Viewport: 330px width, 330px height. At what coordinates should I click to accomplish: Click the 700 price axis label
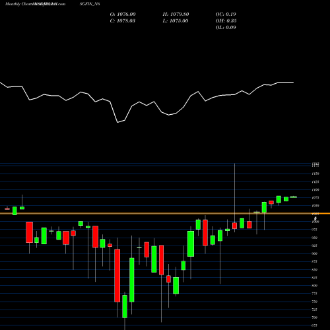(x=315, y=317)
